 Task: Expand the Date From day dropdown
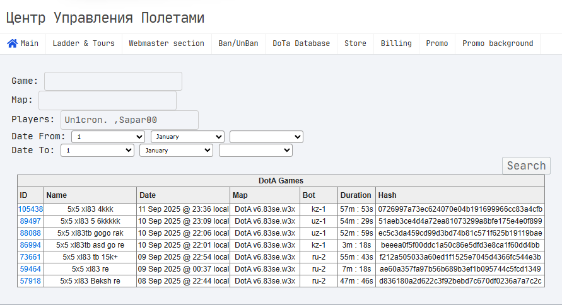click(x=108, y=137)
